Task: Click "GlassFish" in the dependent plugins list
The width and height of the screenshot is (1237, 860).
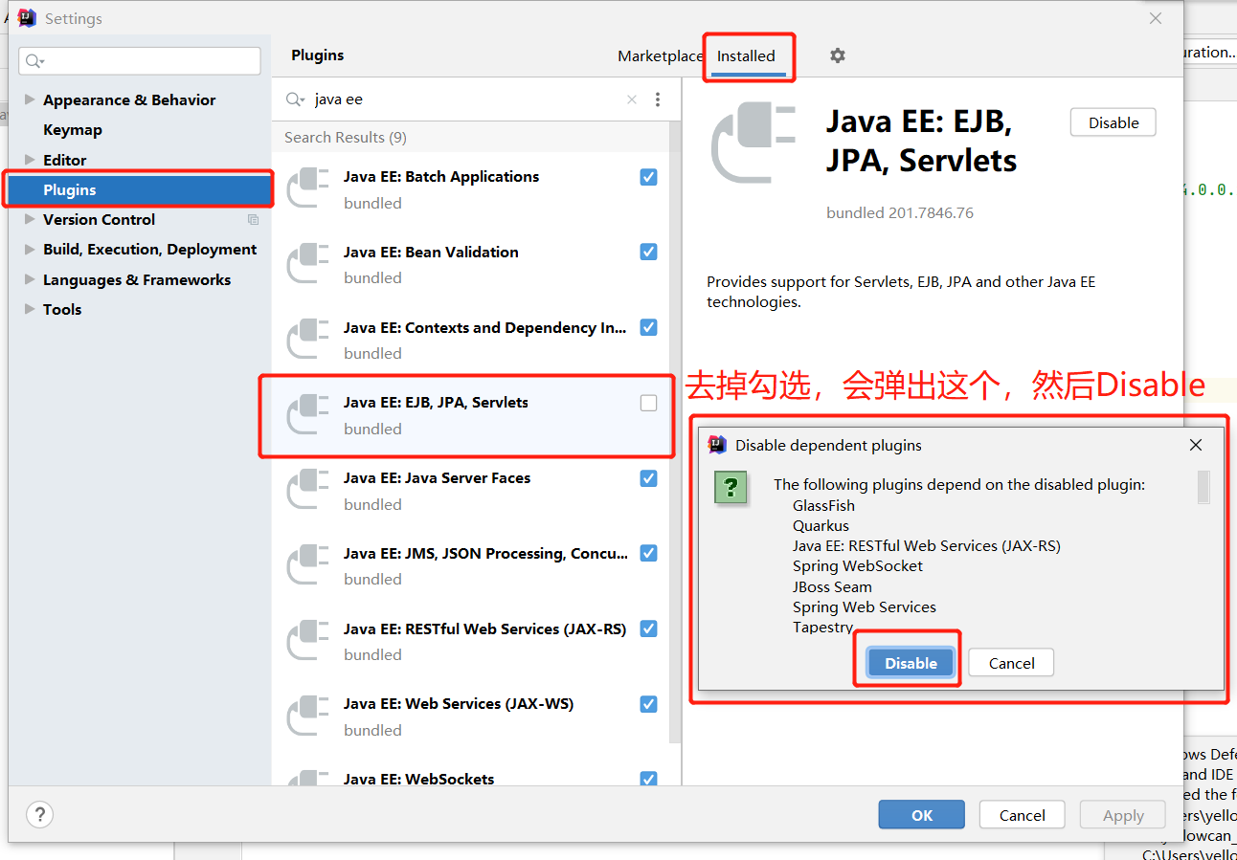Action: [x=823, y=505]
